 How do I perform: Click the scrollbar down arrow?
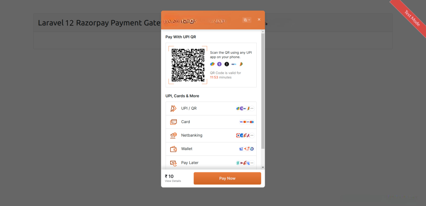click(263, 167)
